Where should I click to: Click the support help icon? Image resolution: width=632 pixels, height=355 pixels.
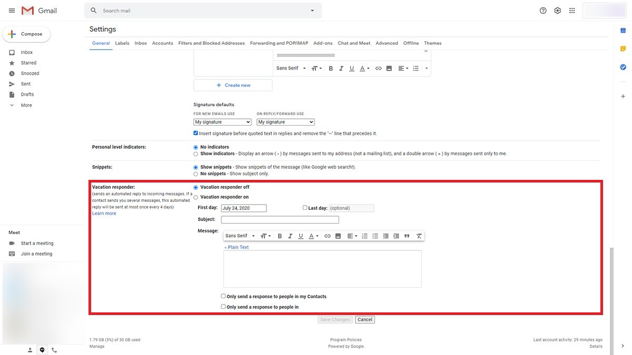(x=543, y=11)
